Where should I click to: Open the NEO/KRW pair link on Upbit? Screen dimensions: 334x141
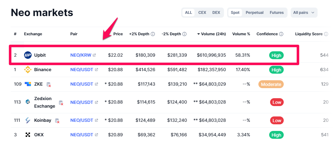point(81,55)
